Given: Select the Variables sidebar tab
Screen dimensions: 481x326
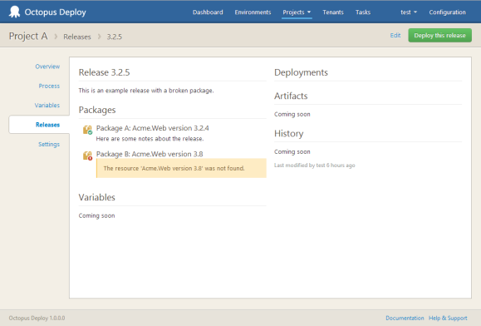Looking at the screenshot, I should (47, 106).
